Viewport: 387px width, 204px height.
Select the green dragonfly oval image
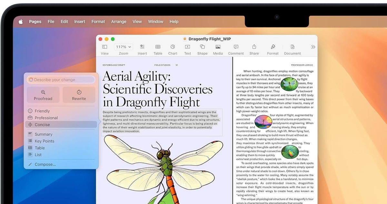tap(289, 84)
